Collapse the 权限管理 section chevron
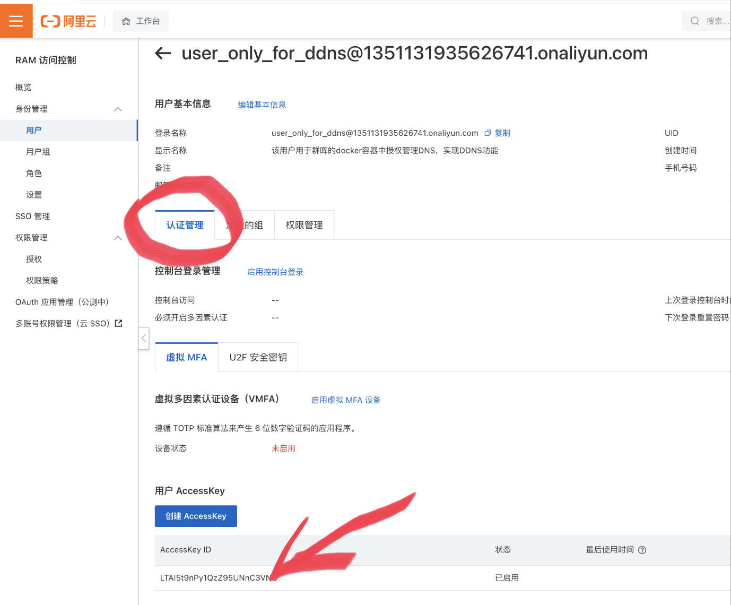Image resolution: width=731 pixels, height=605 pixels. [x=118, y=238]
